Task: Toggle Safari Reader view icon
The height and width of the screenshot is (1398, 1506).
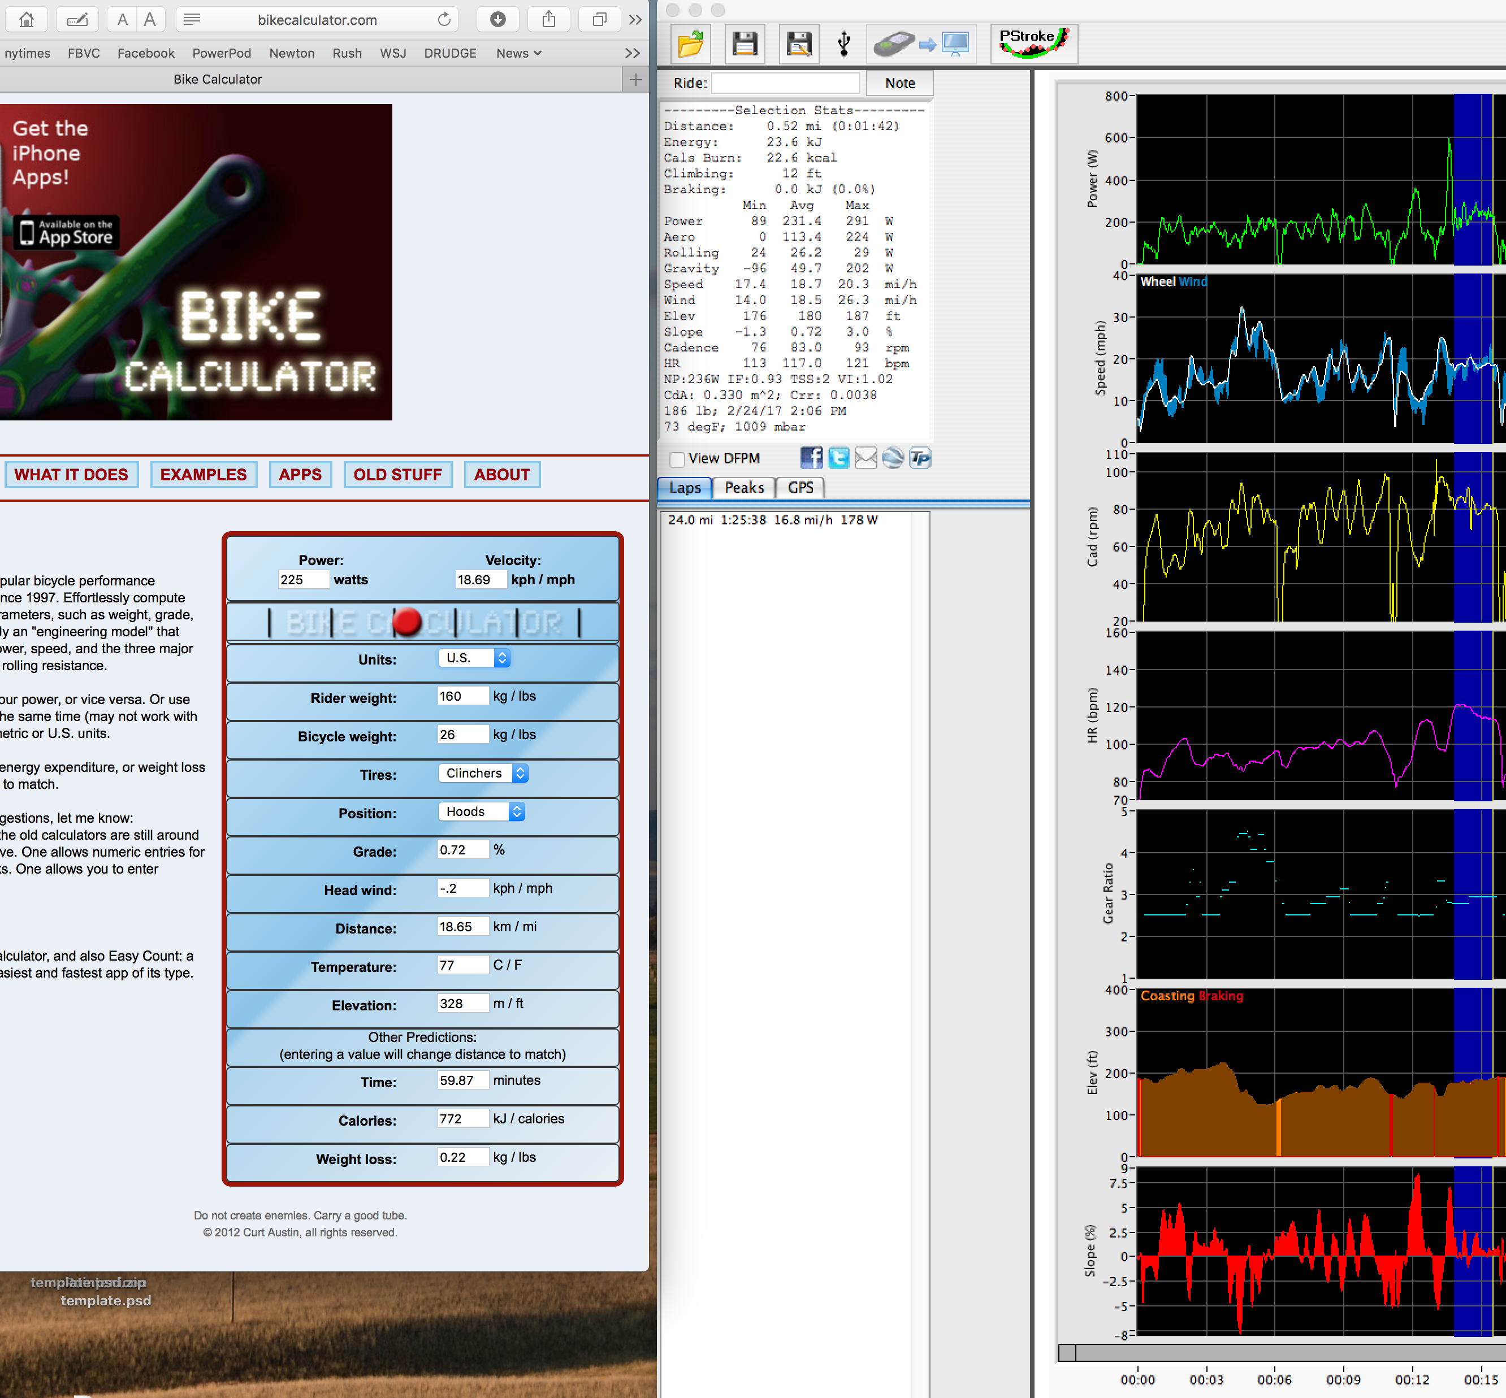Action: click(x=192, y=20)
